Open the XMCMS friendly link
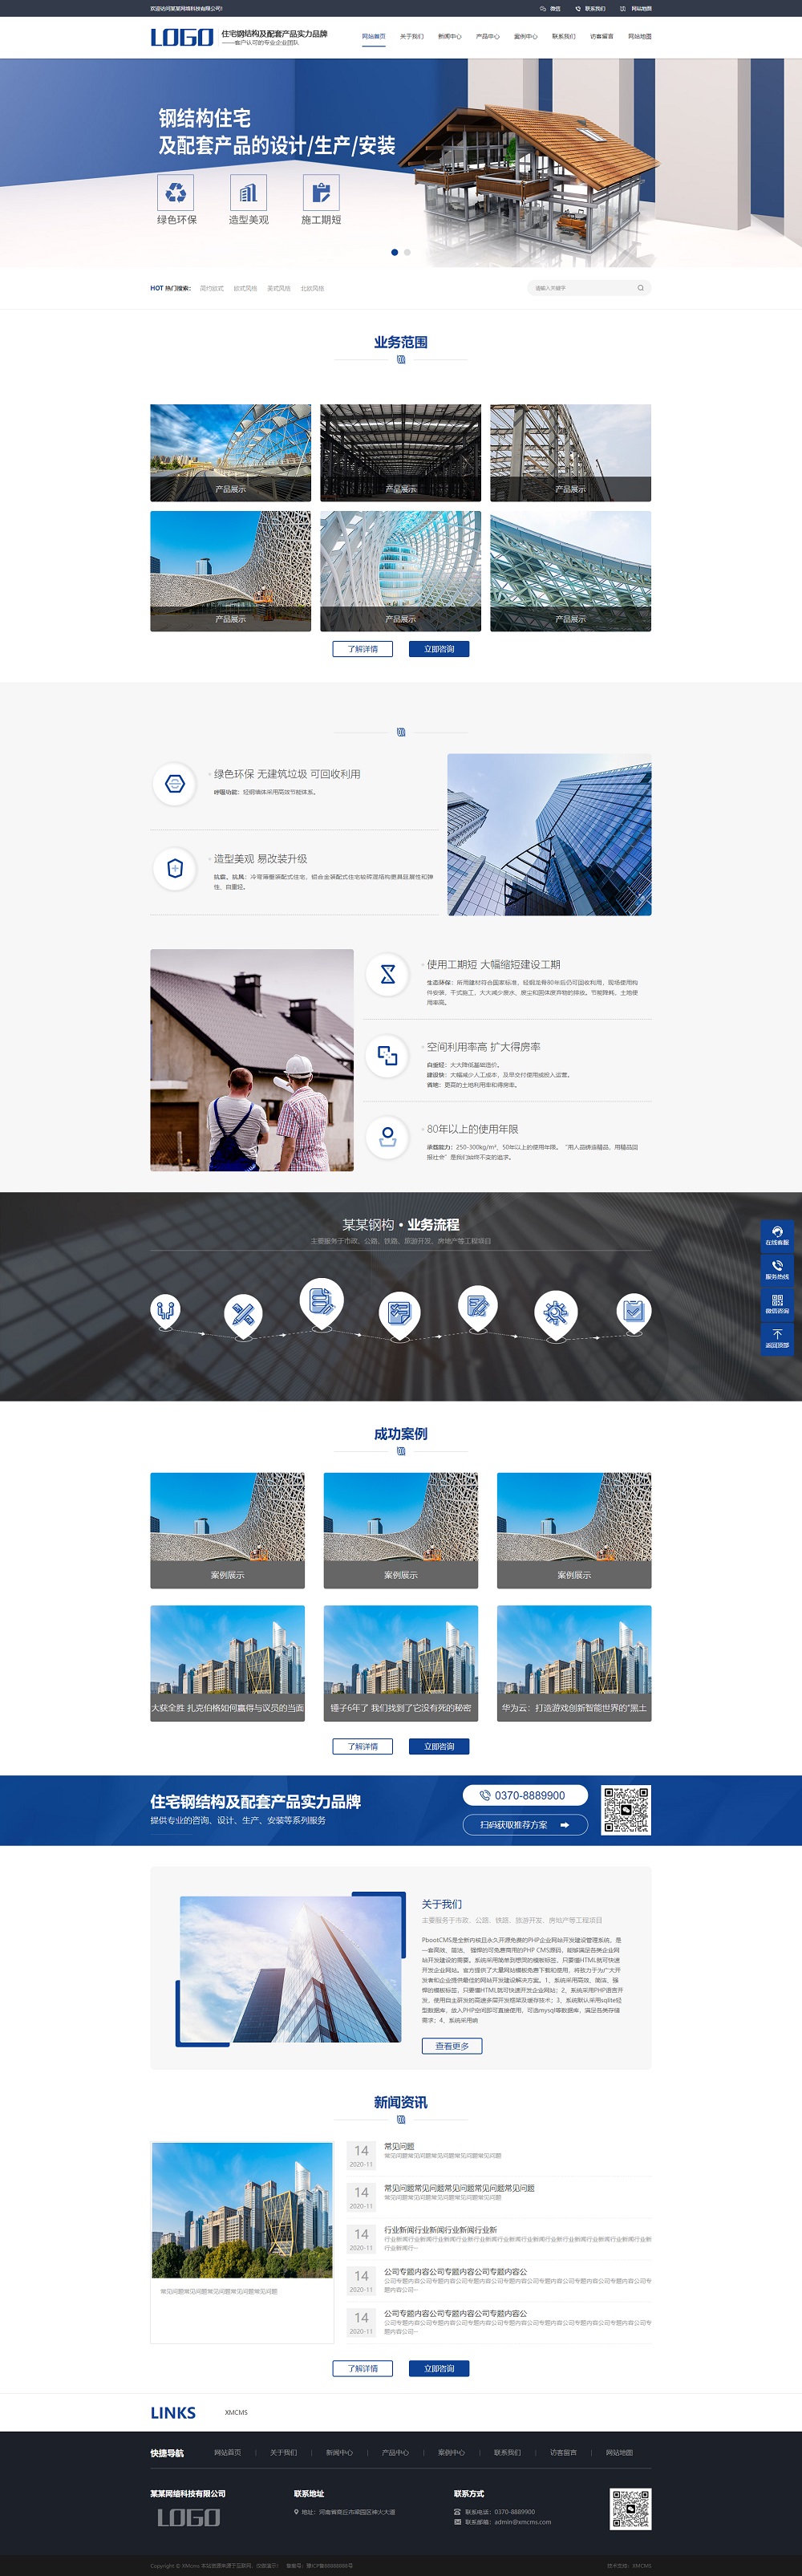 coord(236,2412)
